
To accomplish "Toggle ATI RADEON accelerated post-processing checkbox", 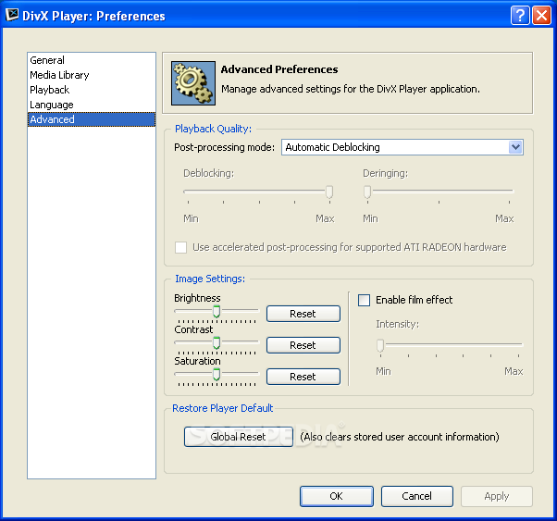I will [x=180, y=247].
